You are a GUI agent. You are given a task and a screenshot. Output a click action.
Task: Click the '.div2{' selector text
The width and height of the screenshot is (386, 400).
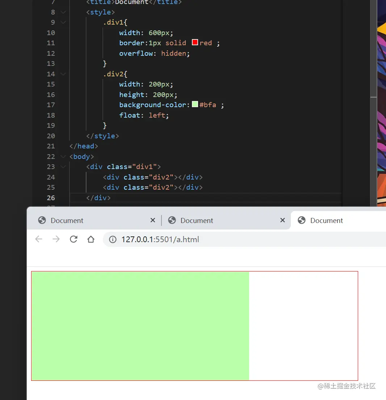(x=115, y=74)
